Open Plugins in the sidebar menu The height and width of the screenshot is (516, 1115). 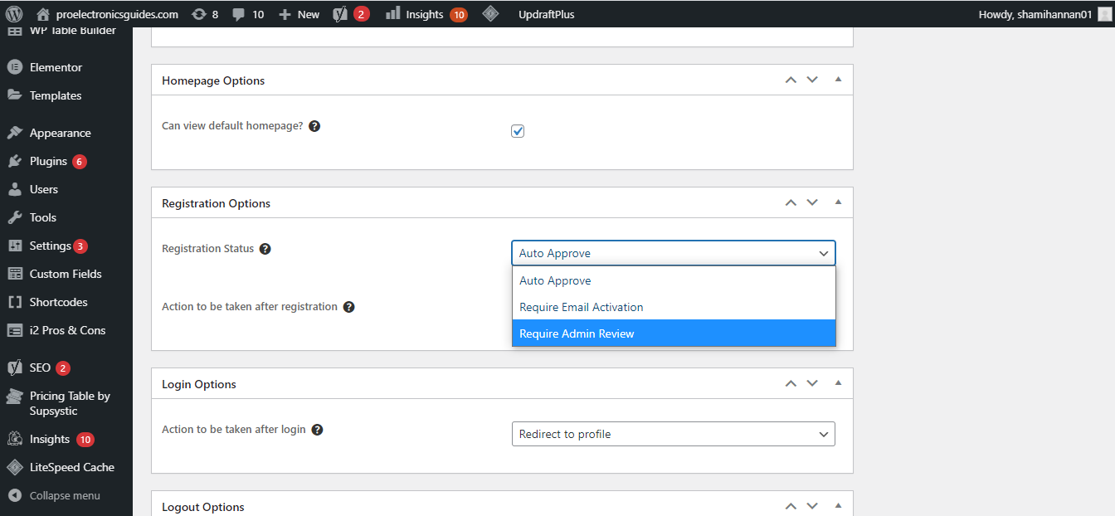click(x=48, y=161)
